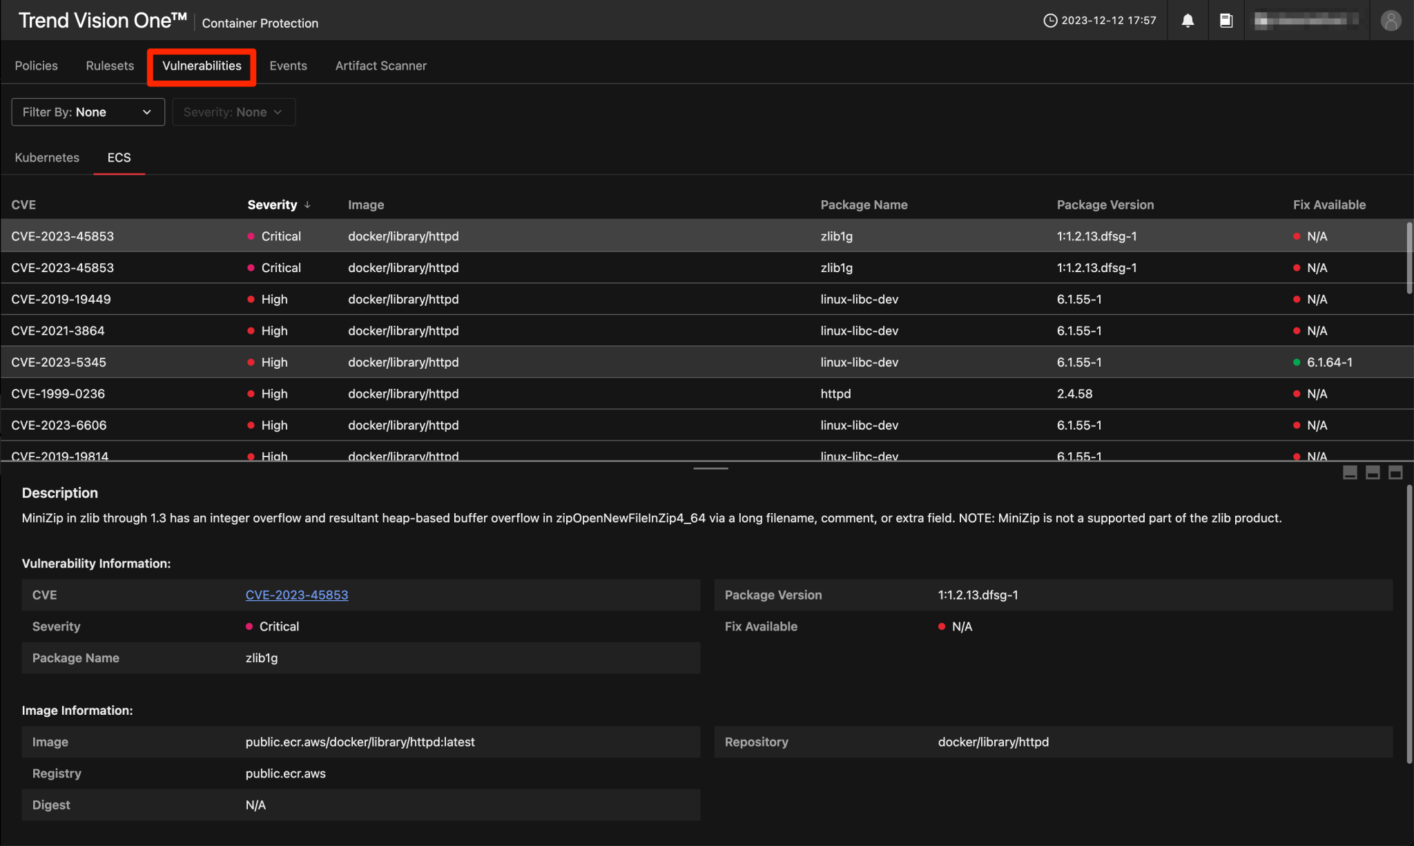Open the Severity filter dropdown
Screen dimensions: 1414x846
(x=233, y=111)
